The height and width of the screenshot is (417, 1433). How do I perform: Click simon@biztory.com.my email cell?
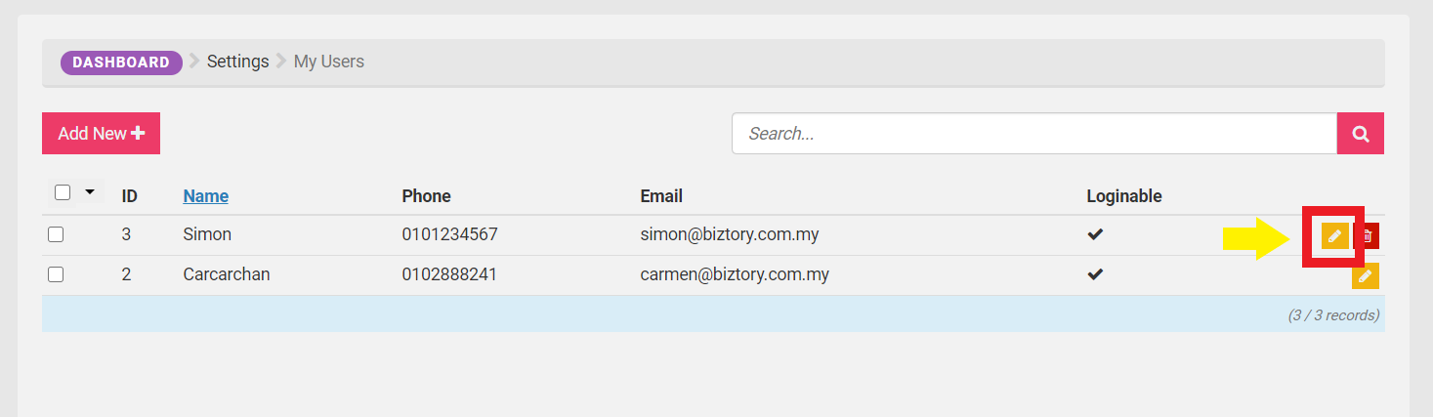[x=730, y=234]
